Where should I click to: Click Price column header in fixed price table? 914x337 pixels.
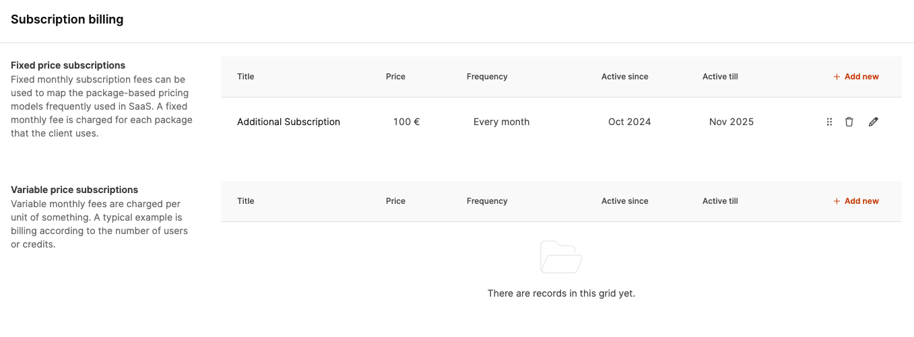tap(395, 77)
